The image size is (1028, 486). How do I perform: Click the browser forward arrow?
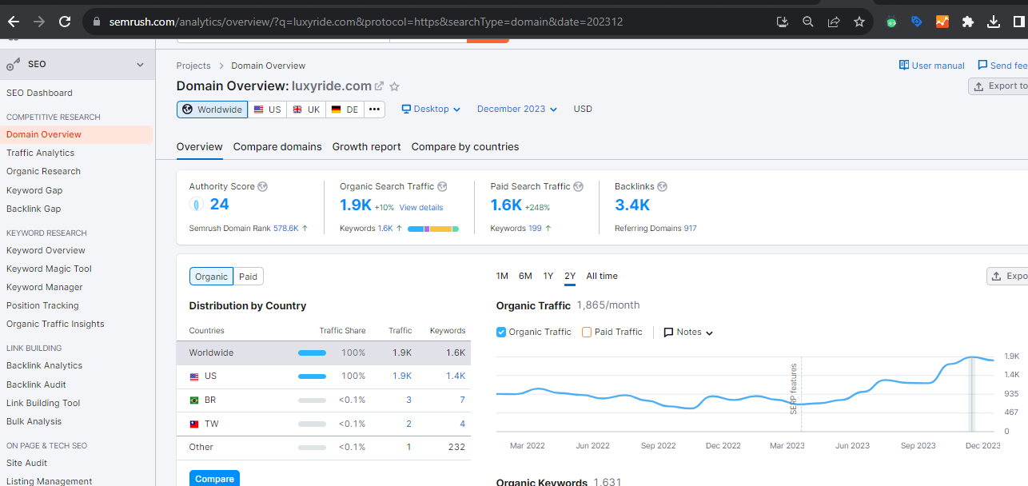[x=38, y=22]
